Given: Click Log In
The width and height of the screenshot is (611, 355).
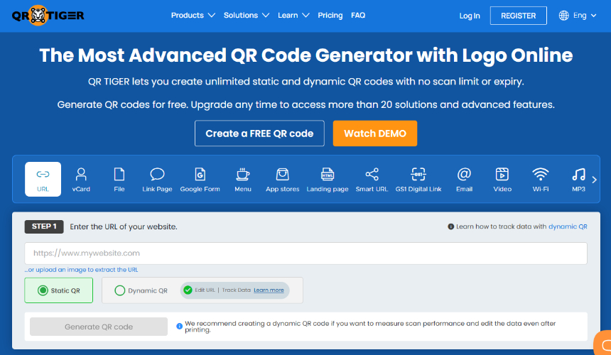Looking at the screenshot, I should [x=470, y=16].
